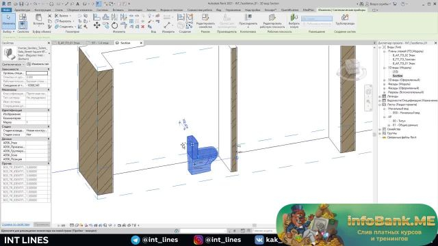The width and height of the screenshot is (438, 246).
Task: Click the Rotate tool icon
Action: point(114,26)
